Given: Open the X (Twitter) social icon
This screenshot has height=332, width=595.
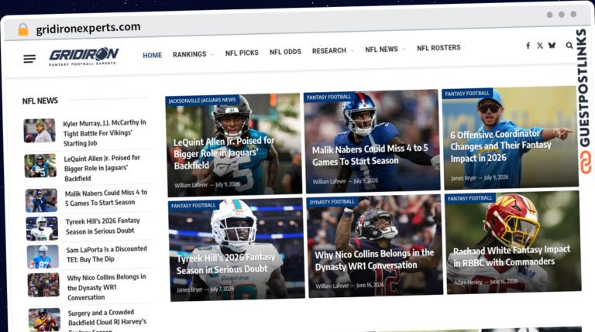Looking at the screenshot, I should coord(540,46).
